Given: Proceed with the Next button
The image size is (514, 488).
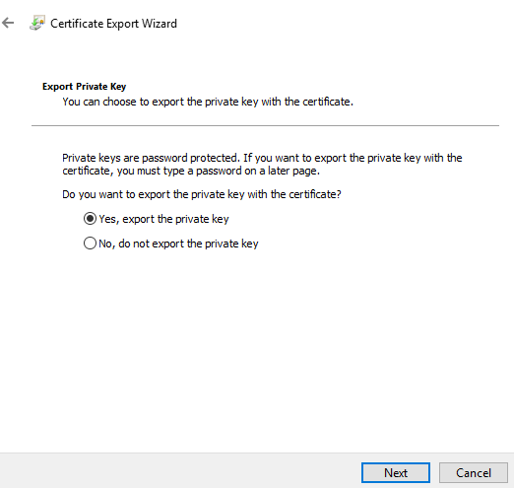Looking at the screenshot, I should pyautogui.click(x=396, y=473).
